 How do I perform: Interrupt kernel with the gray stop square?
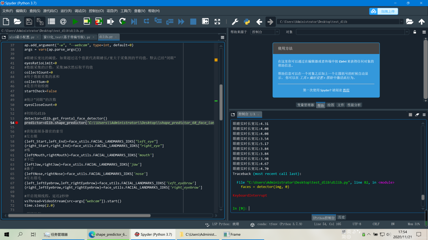coord(410,114)
